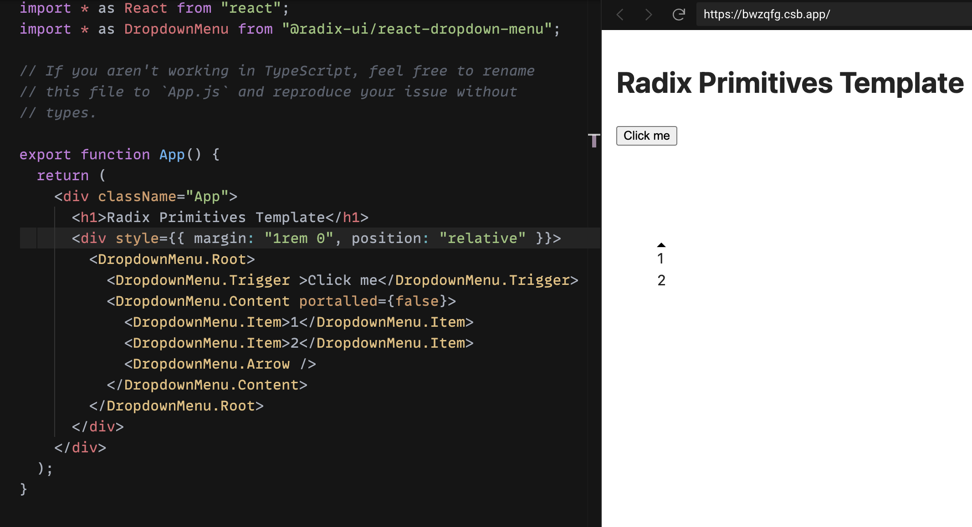The image size is (972, 527).
Task: Place cursor on portalled attribute in code
Action: [338, 301]
